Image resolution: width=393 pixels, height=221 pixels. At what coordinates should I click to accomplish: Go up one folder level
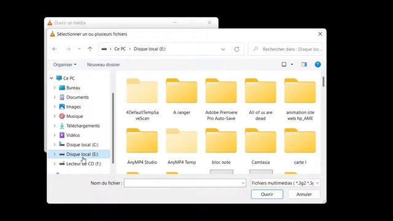90,49
